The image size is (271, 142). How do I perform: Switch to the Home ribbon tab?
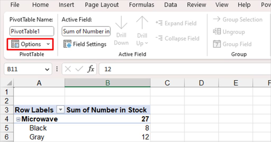pos(40,5)
